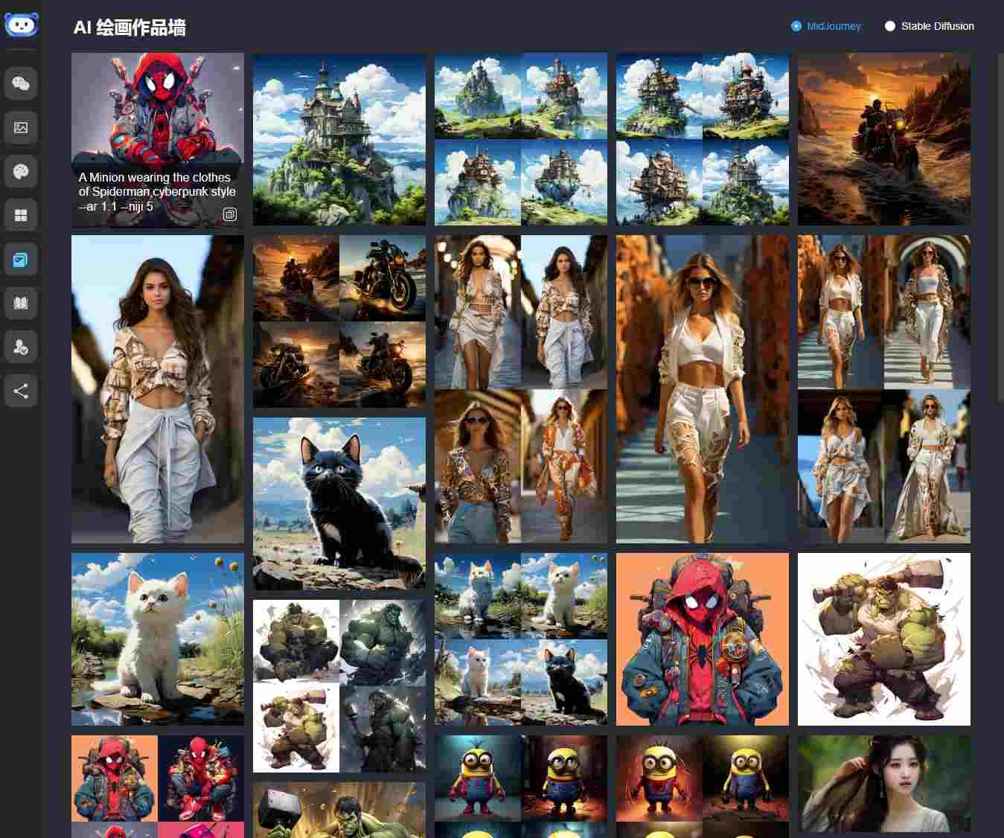Open the chat bubbles icon in sidebar
The height and width of the screenshot is (838, 1004).
point(20,83)
